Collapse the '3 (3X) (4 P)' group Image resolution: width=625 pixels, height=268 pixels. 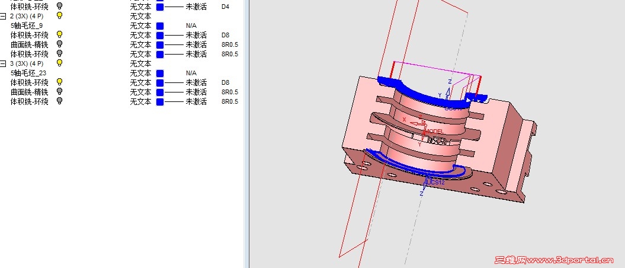click(3, 64)
